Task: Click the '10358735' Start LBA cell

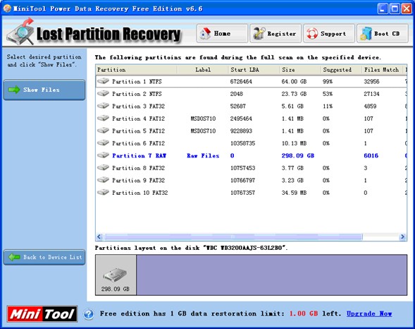Action: click(x=242, y=143)
